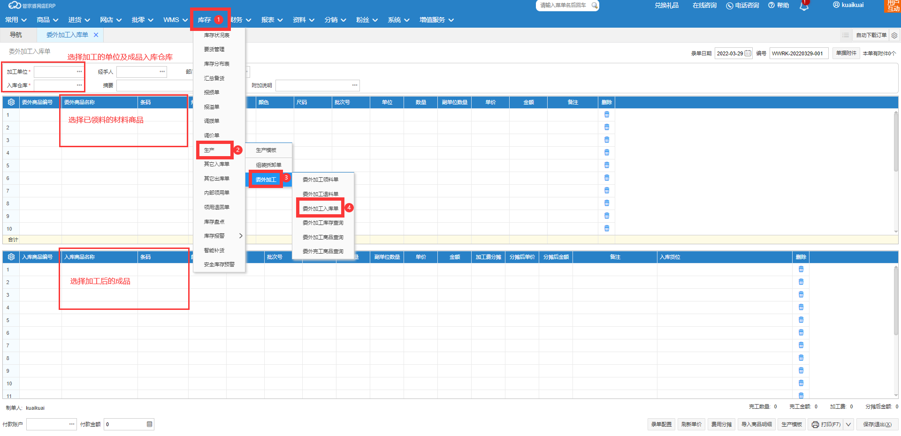Click the gear icon beside 自动下载订单
This screenshot has height=436, width=901.
coord(894,35)
